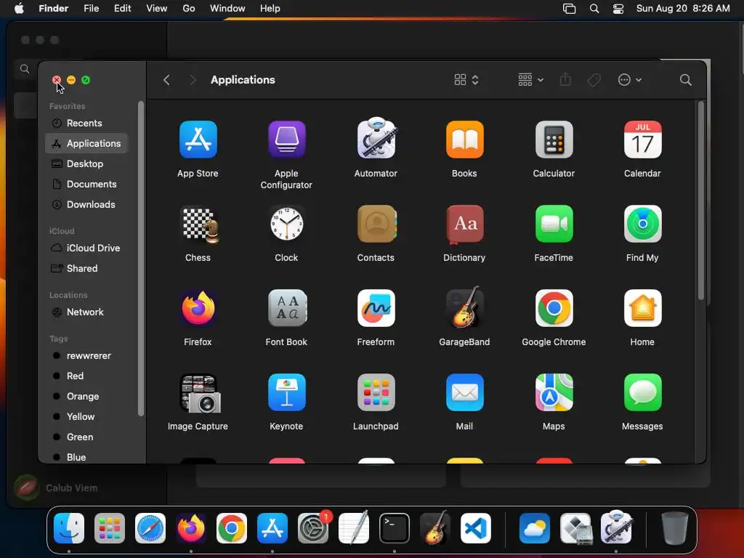This screenshot has height=558, width=744.
Task: Open the App Store application icon
Action: click(x=198, y=139)
